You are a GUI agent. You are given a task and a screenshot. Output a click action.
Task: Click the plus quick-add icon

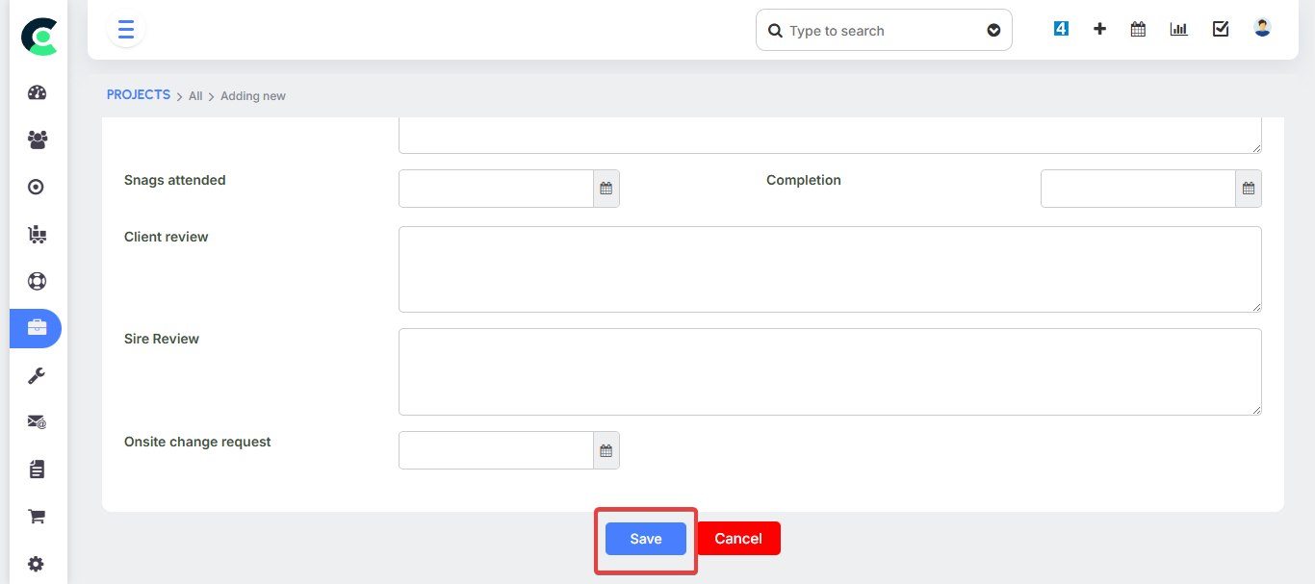1099,29
